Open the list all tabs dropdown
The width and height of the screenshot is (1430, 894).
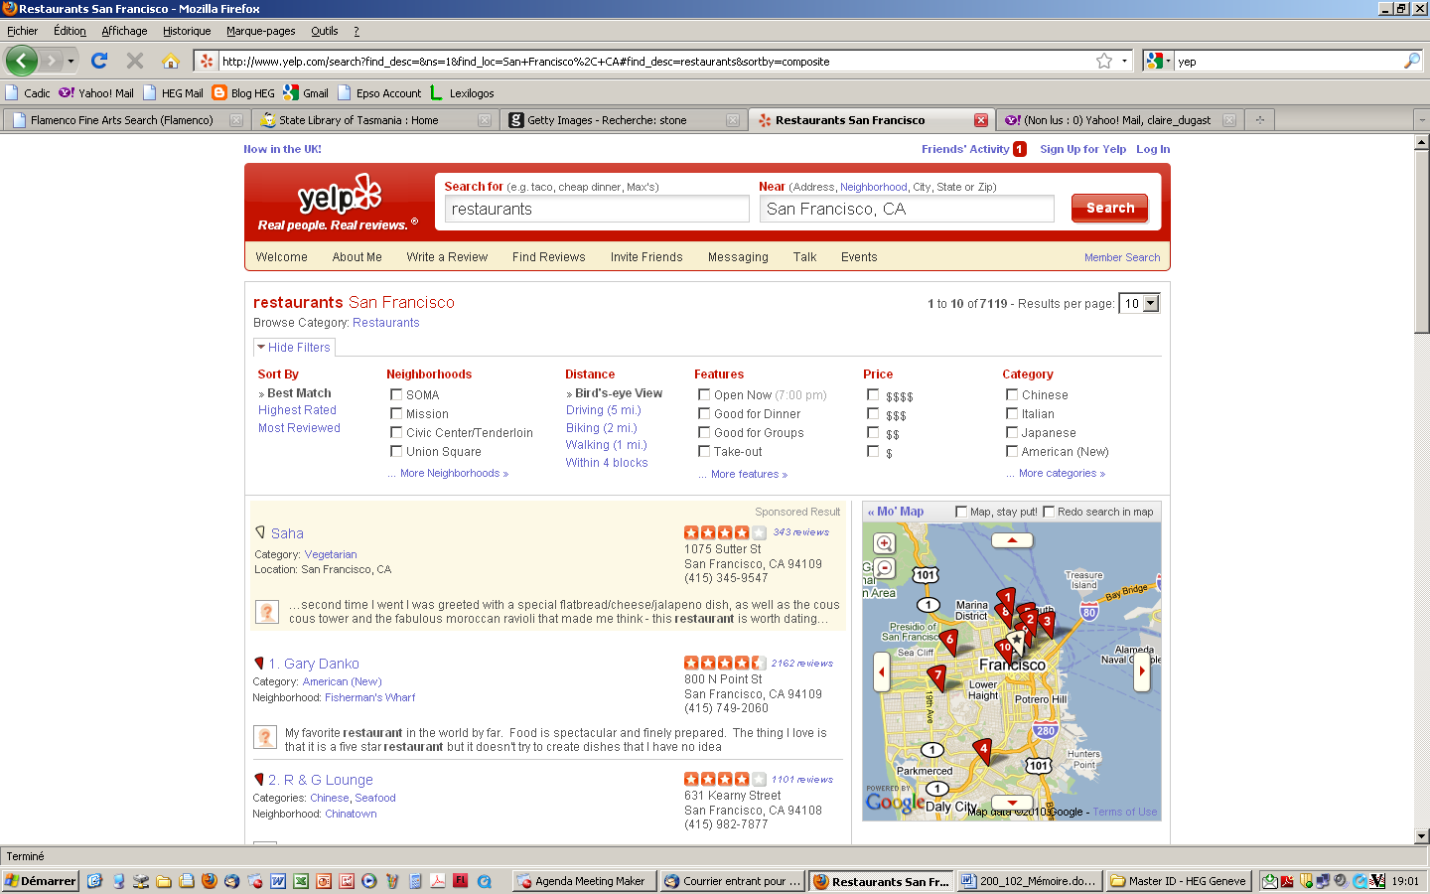(1421, 120)
